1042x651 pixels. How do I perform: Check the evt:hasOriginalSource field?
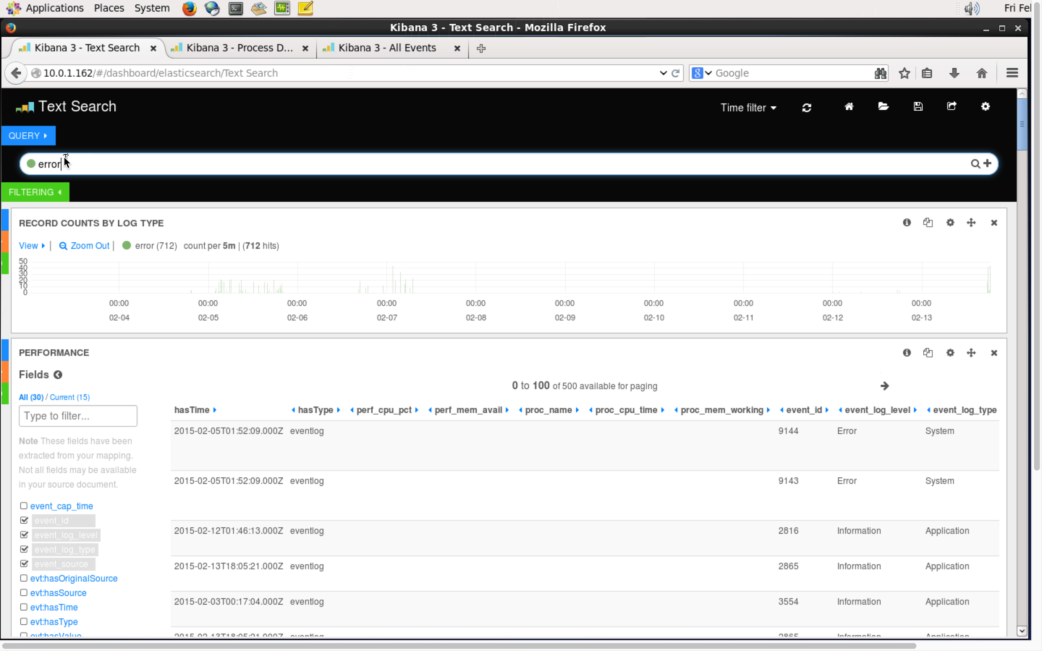pos(24,578)
